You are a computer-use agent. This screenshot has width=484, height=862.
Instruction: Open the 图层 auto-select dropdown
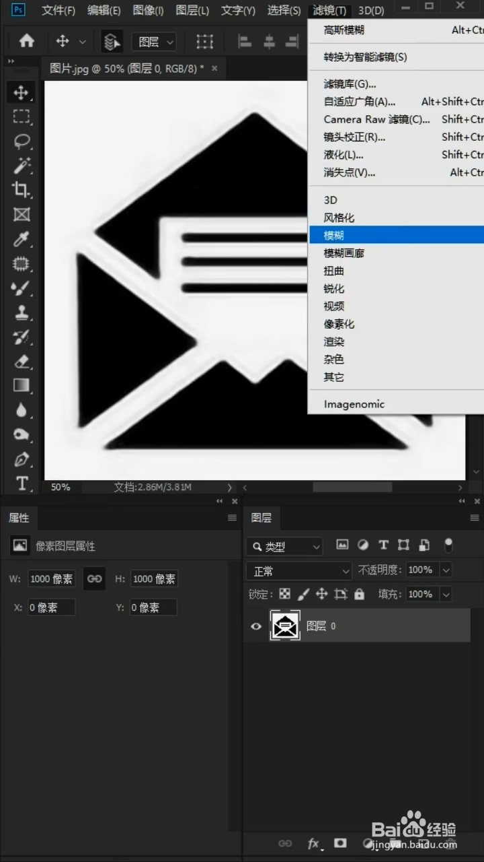[154, 42]
